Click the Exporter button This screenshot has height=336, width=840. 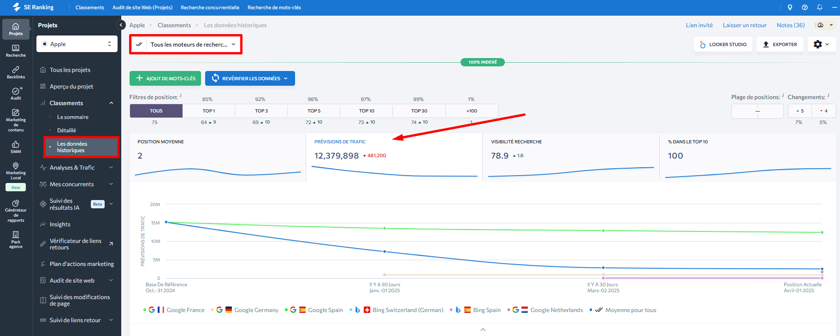coord(780,44)
